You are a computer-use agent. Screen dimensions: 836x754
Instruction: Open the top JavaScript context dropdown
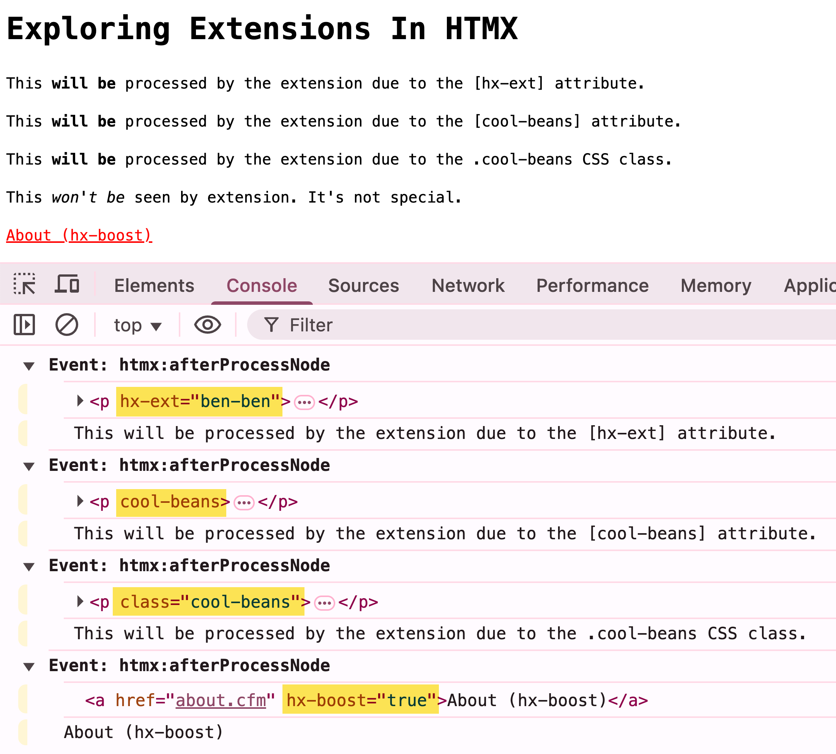click(137, 325)
